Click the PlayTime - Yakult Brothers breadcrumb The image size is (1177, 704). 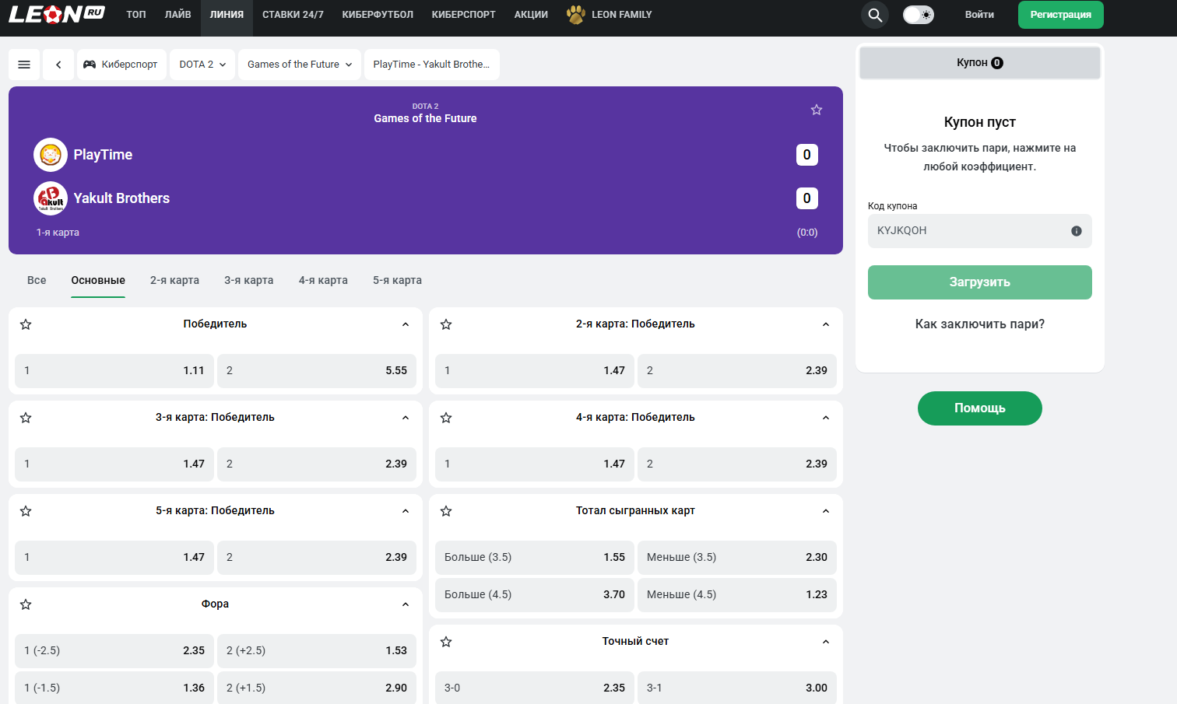click(432, 65)
